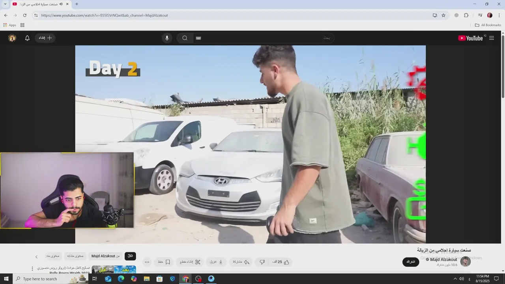The width and height of the screenshot is (505, 284).
Task: Focus the YouTube search field
Action: pos(264,38)
